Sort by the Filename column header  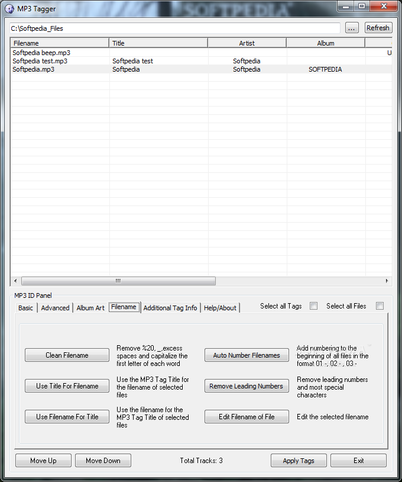pyautogui.click(x=60, y=43)
